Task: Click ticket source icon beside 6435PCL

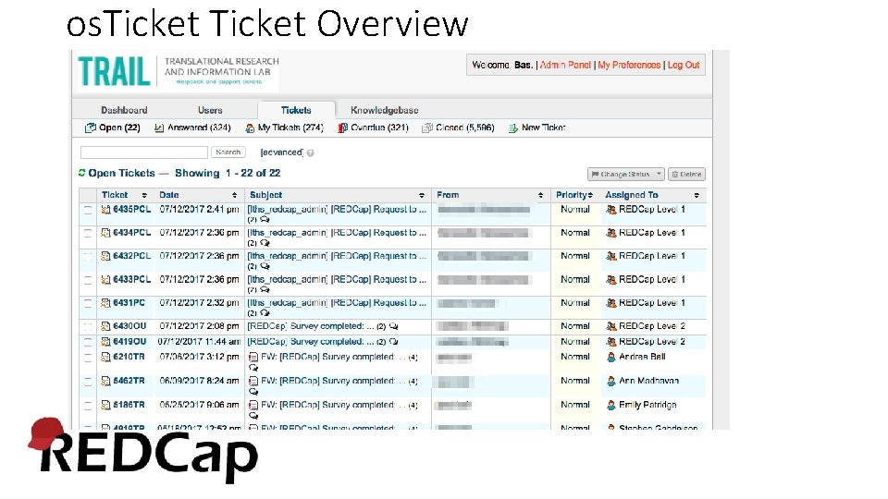Action: 105,210
